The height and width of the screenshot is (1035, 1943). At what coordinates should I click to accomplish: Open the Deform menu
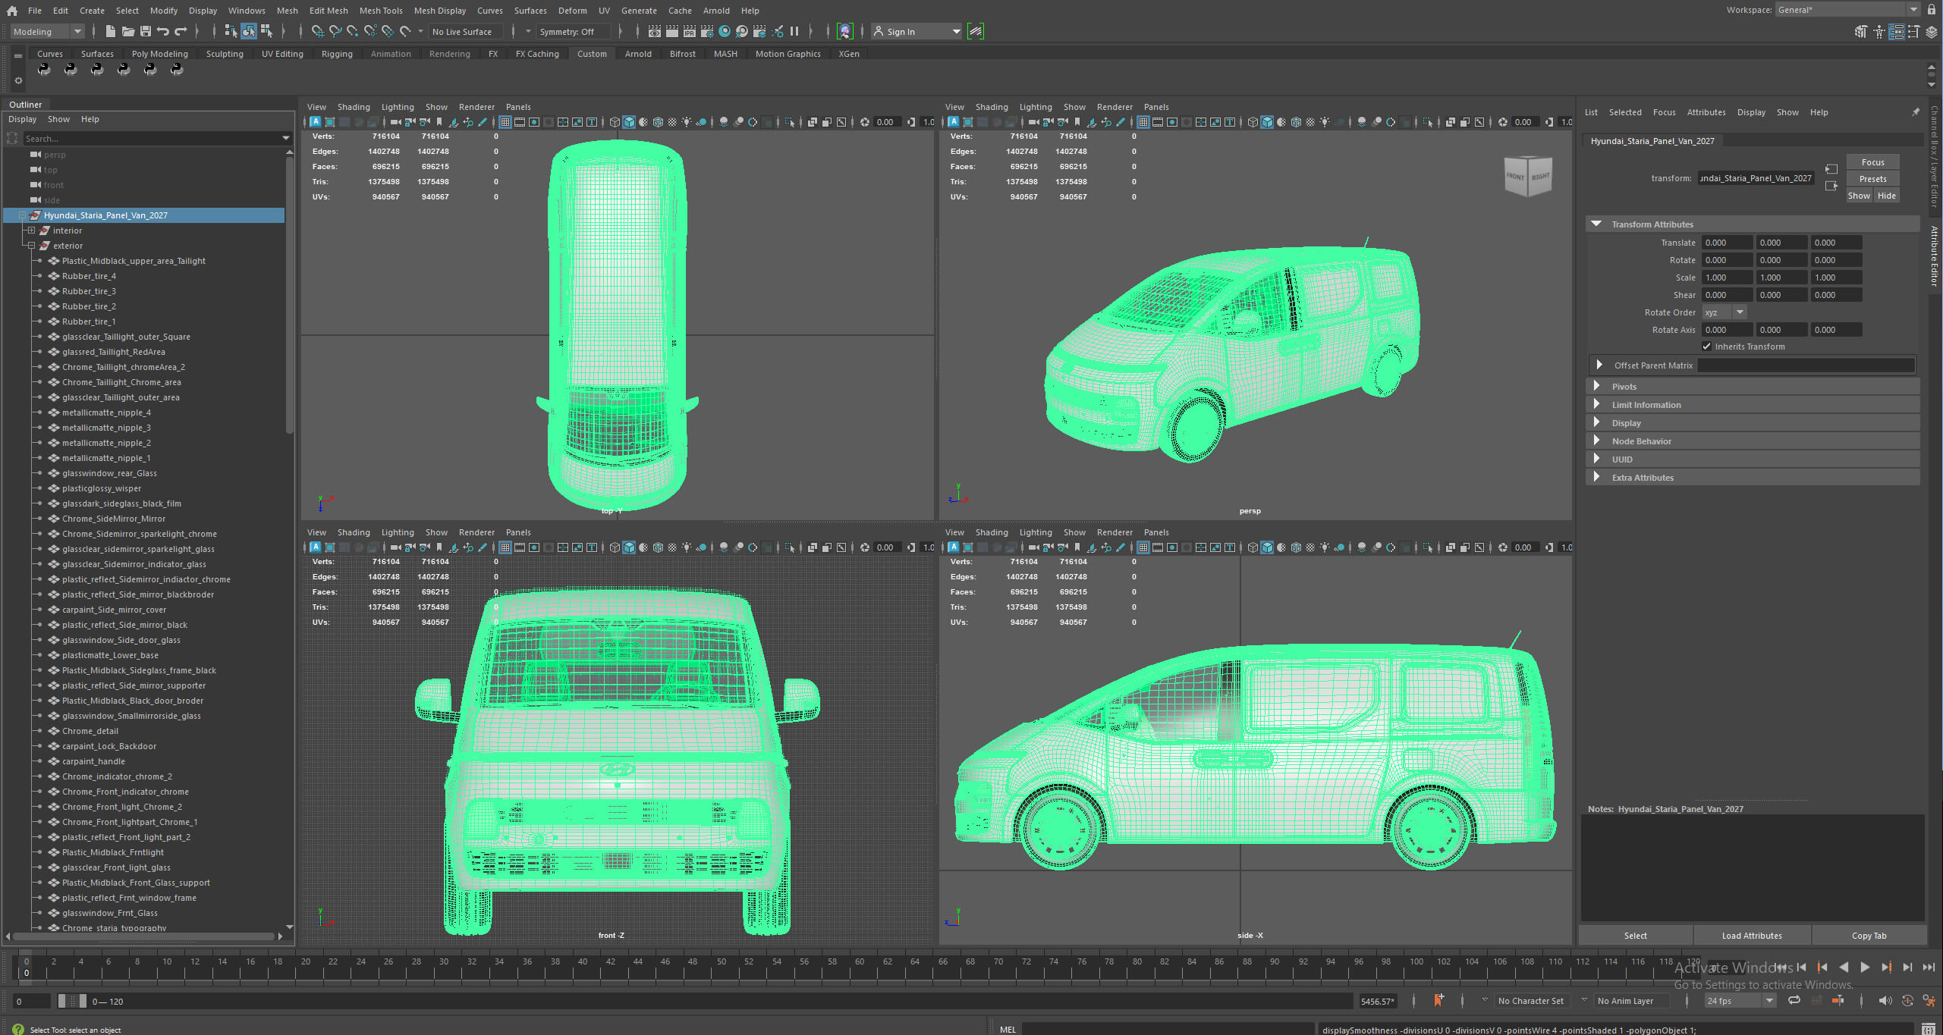click(x=572, y=11)
